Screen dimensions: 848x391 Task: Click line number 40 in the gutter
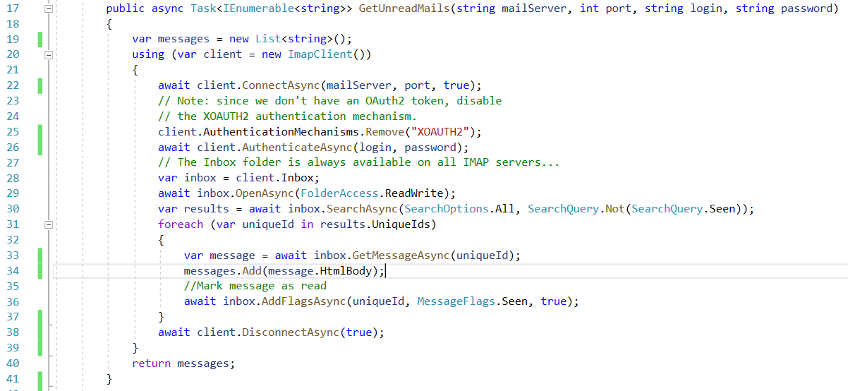click(x=13, y=363)
